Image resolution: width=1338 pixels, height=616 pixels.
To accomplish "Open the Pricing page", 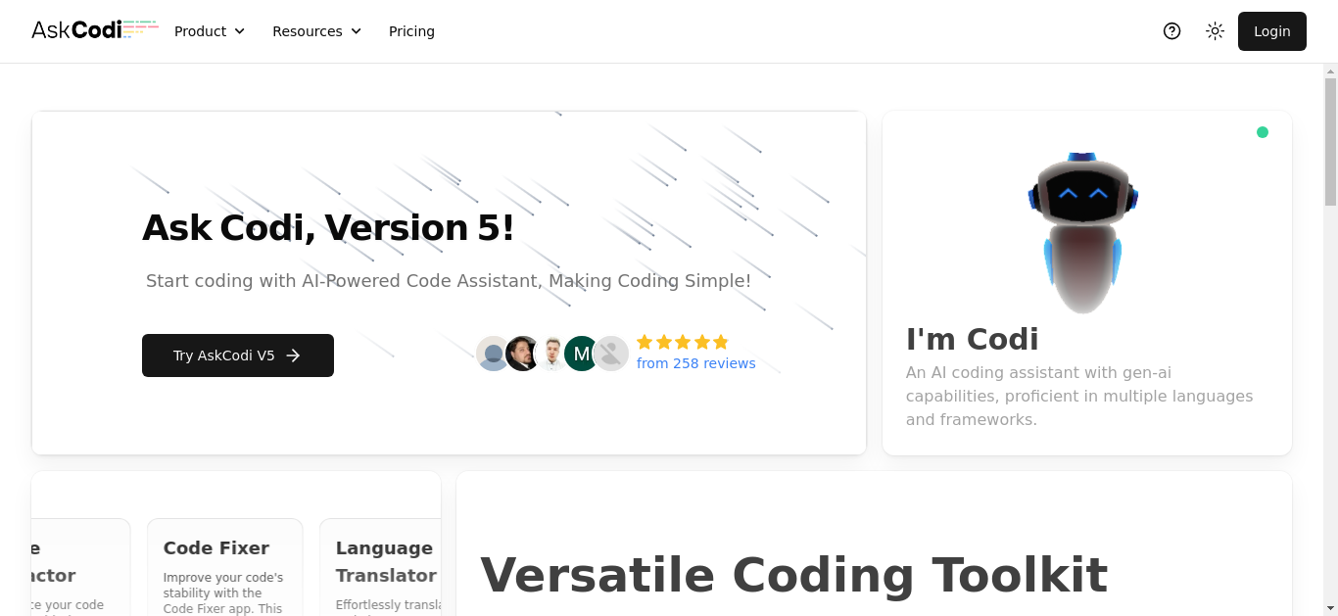I will 411,31.
